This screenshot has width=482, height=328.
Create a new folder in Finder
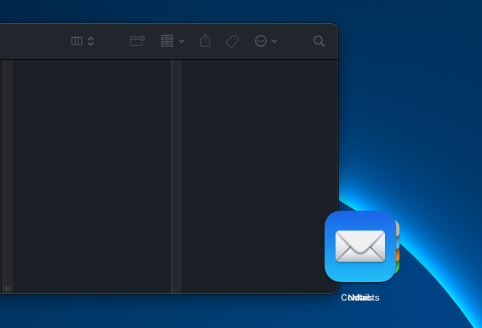point(137,40)
